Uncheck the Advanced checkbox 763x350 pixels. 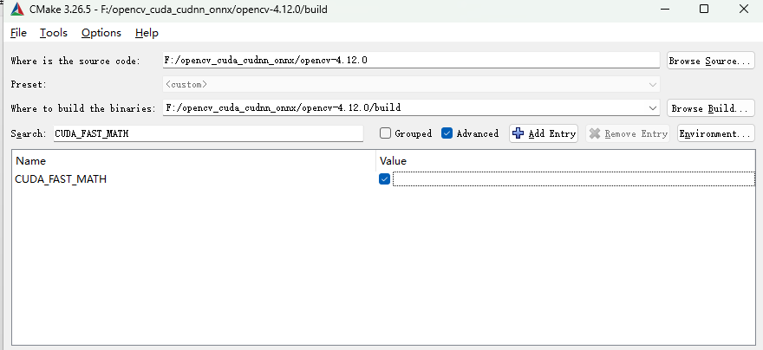tap(447, 133)
